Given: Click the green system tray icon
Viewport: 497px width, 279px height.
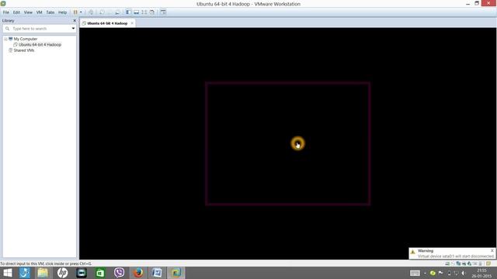Looking at the screenshot, I should pos(433,273).
